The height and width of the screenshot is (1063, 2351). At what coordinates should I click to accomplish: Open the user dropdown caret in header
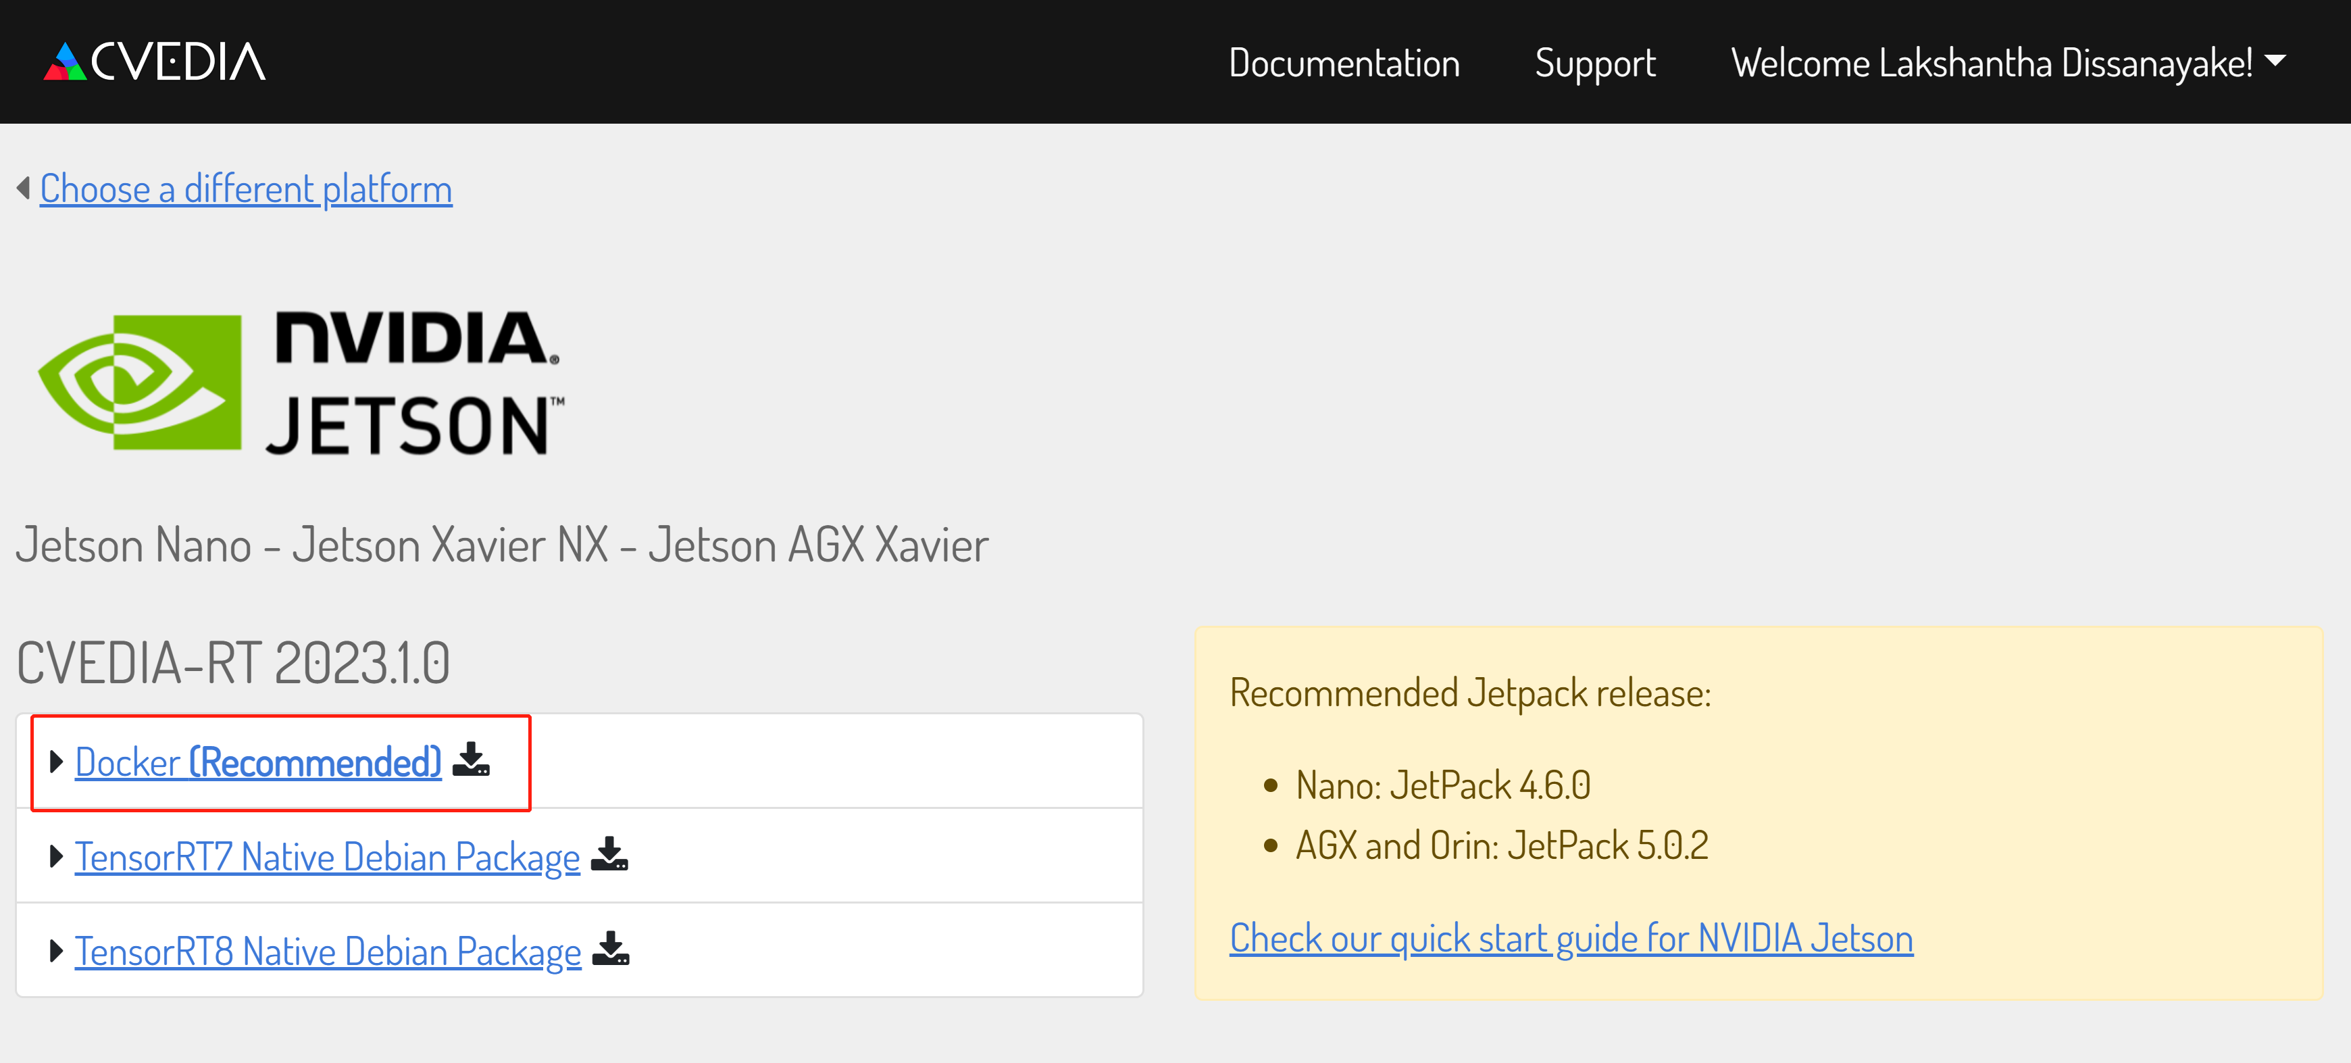click(x=2276, y=60)
